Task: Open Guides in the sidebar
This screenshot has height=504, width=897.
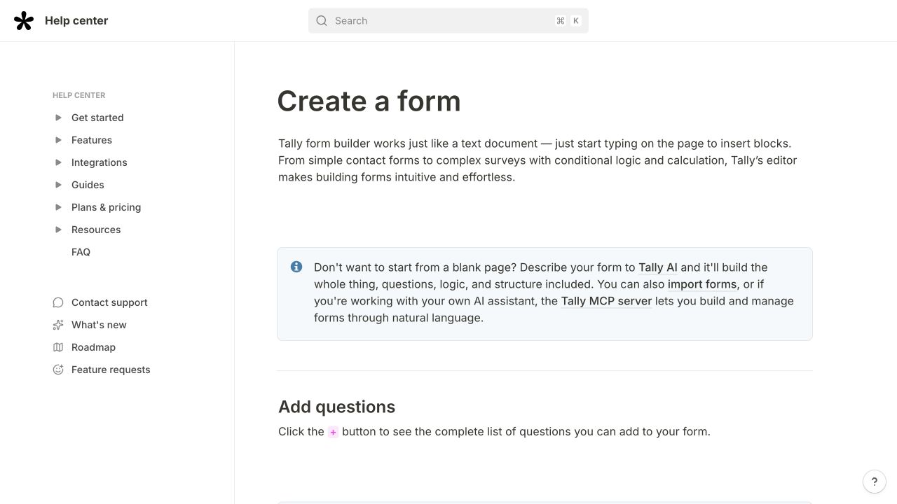Action: pos(88,185)
